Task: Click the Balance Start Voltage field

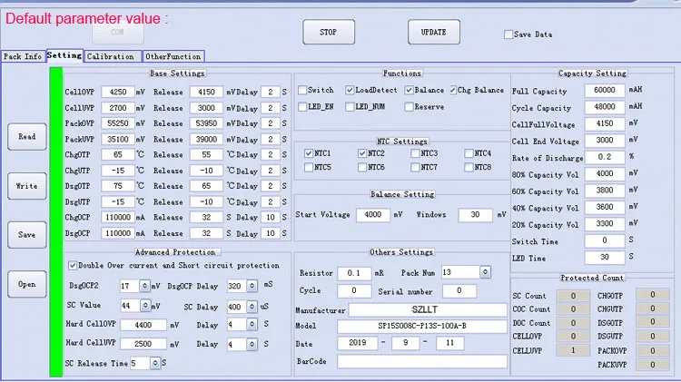Action: (x=373, y=215)
